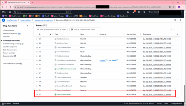Open the settings gear in AWS header

pos(144,12)
